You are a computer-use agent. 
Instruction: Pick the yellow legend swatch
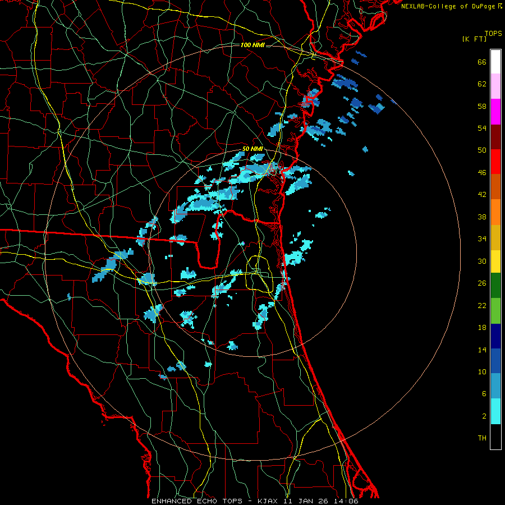(x=495, y=261)
